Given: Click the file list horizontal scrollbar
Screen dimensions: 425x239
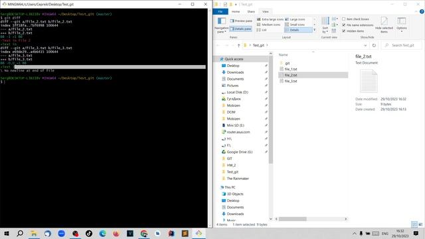Looking at the screenshot, I should click(293, 219).
